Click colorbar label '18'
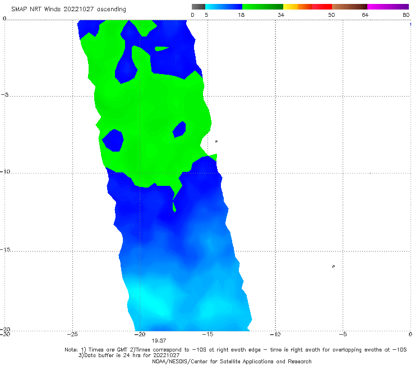 pos(241,15)
